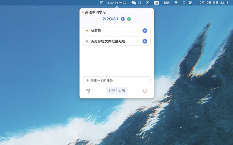Select the AI写作 task row
The image size is (233, 145).
pyautogui.click(x=114, y=31)
